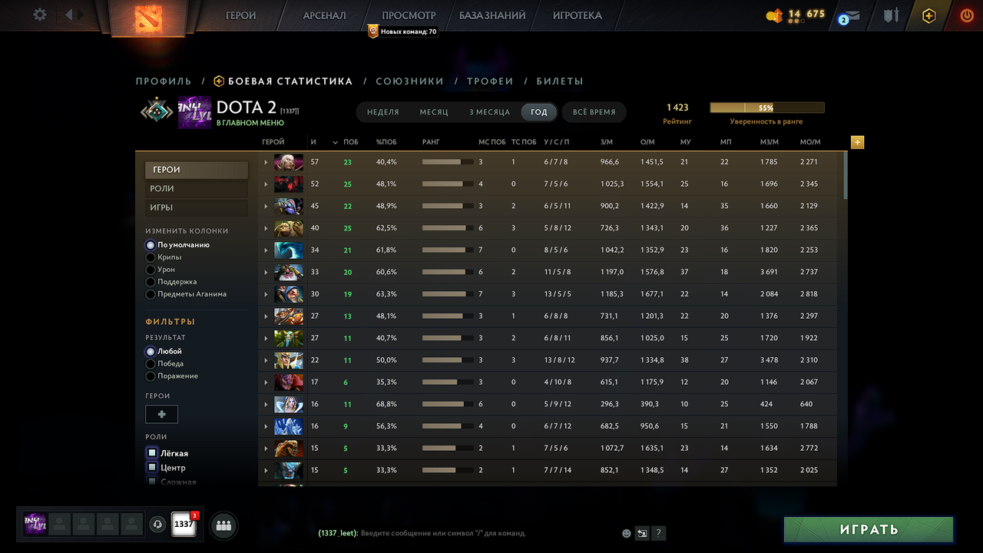Switch to the Трофеи tab
This screenshot has width=983, height=553.
click(490, 81)
